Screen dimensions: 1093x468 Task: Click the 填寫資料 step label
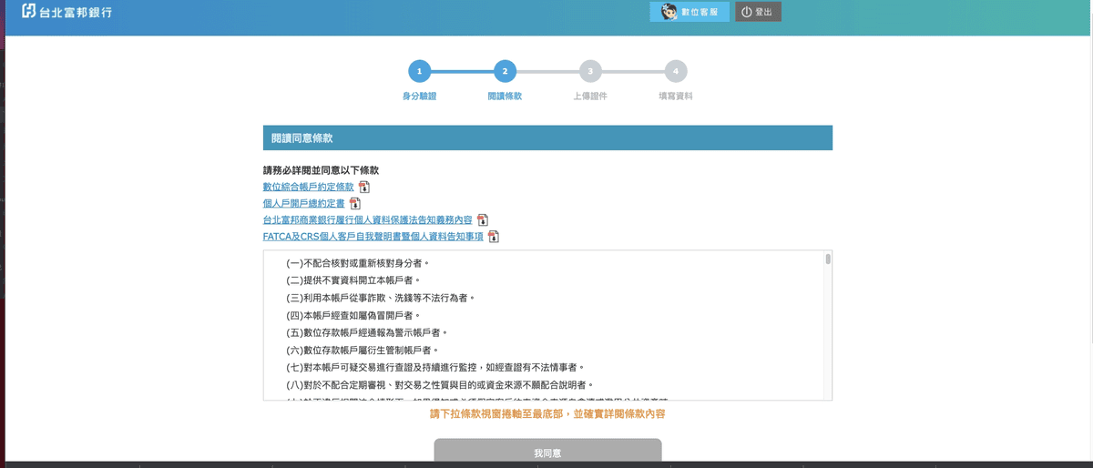[676, 96]
